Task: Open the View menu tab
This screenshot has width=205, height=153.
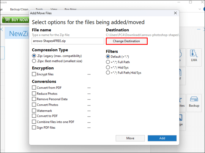Action: click(x=54, y=9)
